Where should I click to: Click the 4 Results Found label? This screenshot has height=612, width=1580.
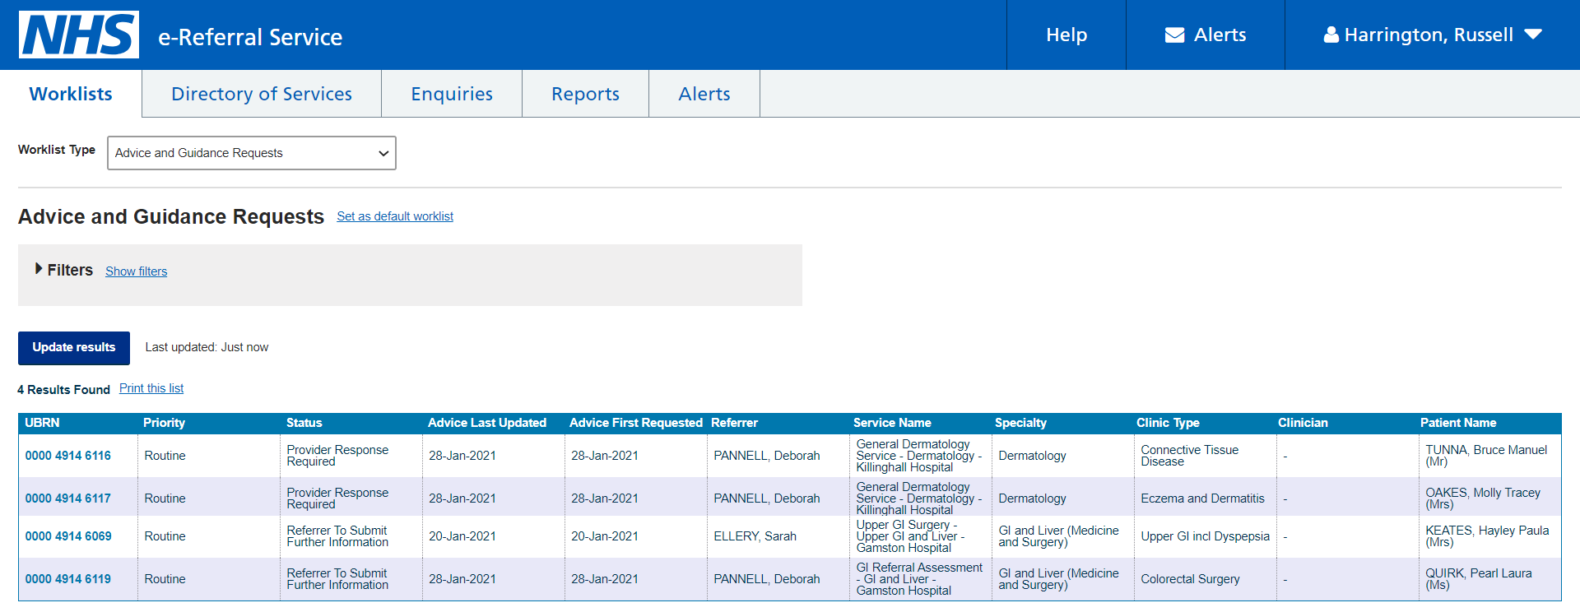tap(63, 389)
